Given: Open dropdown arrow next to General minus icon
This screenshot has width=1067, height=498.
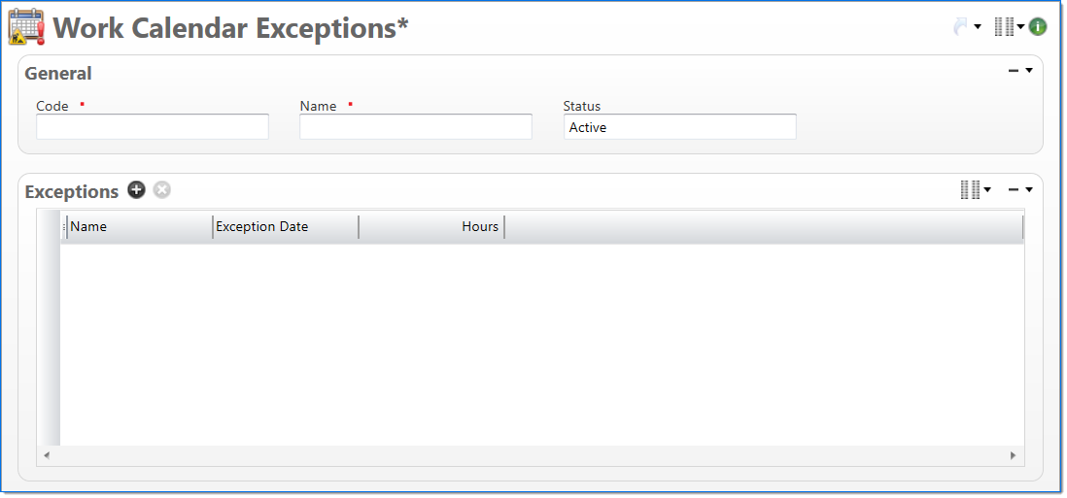Looking at the screenshot, I should pyautogui.click(x=1029, y=71).
